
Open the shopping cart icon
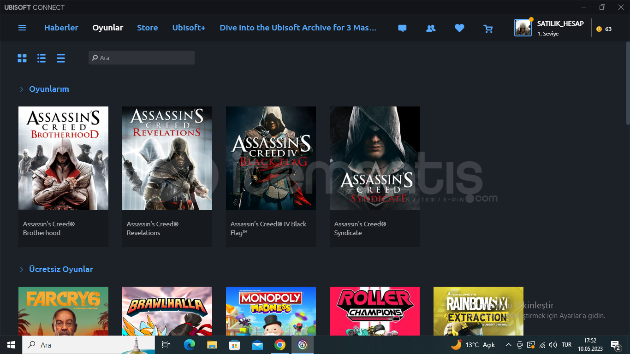(x=488, y=29)
